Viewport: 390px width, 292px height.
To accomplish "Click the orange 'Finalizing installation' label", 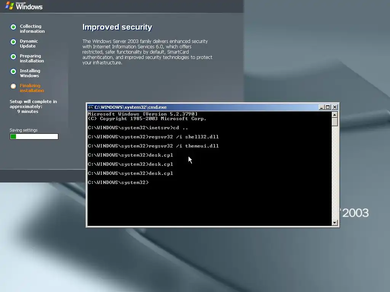I will pos(32,88).
